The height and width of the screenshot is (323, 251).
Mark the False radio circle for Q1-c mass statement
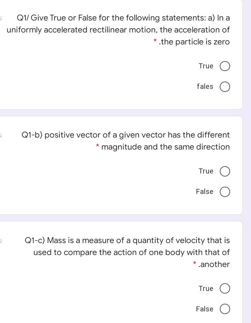click(225, 309)
